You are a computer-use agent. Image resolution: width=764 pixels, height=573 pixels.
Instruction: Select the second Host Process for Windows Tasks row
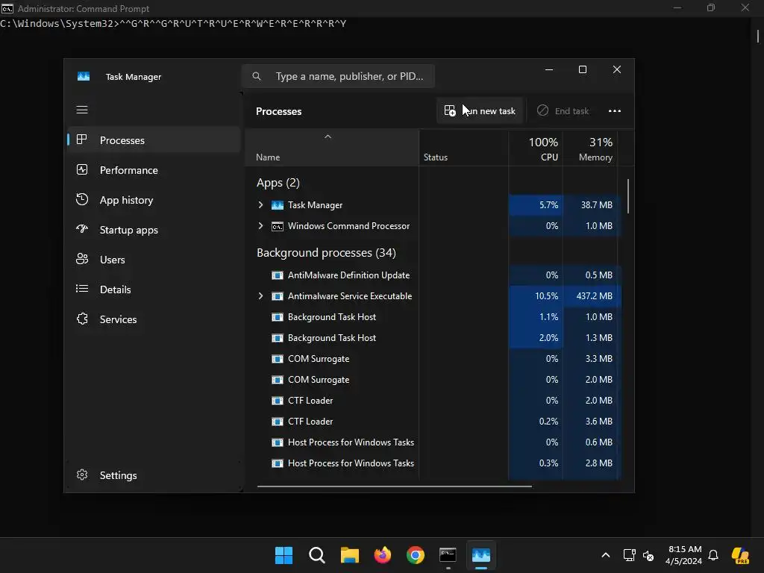coord(433,463)
